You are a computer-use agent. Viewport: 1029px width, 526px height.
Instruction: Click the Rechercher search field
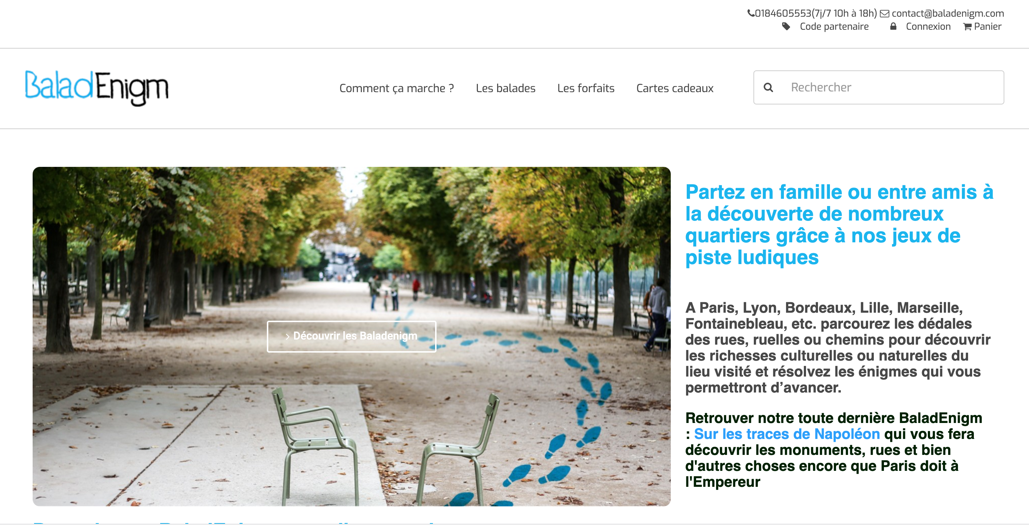[x=879, y=87]
